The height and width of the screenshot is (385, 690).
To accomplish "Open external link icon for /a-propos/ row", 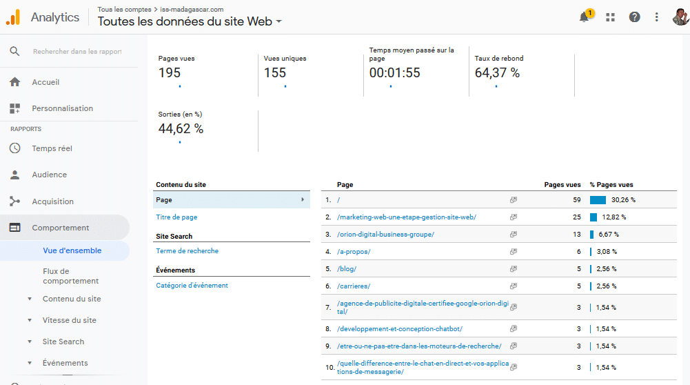I will pyautogui.click(x=513, y=252).
